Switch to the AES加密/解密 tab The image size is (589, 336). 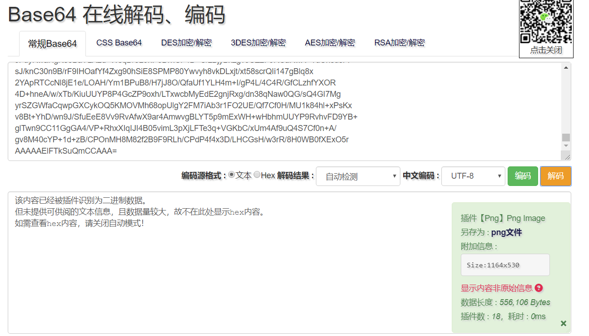[x=330, y=43]
